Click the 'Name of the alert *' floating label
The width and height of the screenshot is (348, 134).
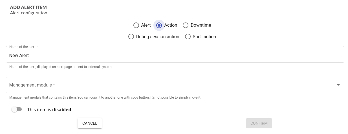pos(23,47)
